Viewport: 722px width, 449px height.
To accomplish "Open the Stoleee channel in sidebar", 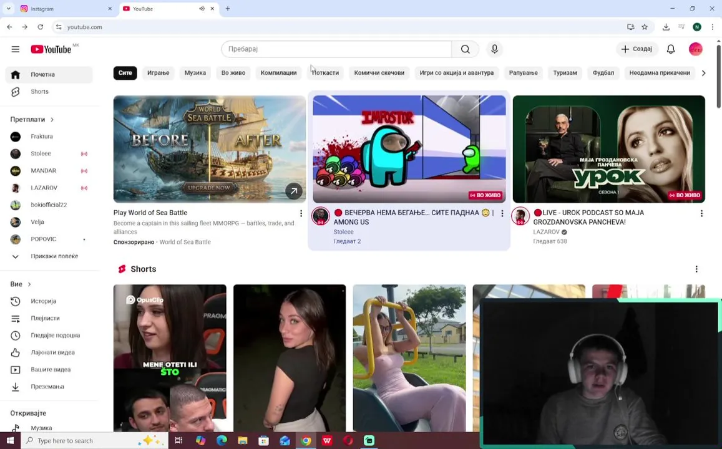I will [x=49, y=153].
